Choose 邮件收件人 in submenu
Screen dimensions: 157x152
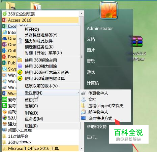98,112
